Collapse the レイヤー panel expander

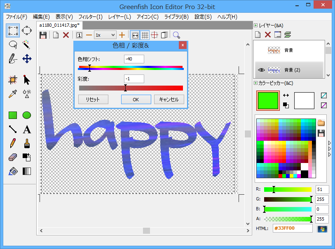255,26
